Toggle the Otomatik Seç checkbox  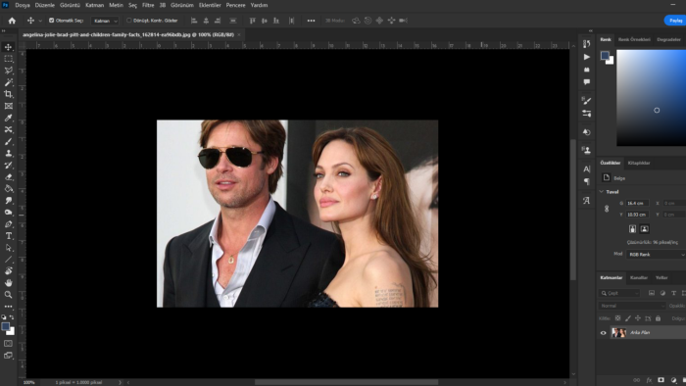point(51,21)
